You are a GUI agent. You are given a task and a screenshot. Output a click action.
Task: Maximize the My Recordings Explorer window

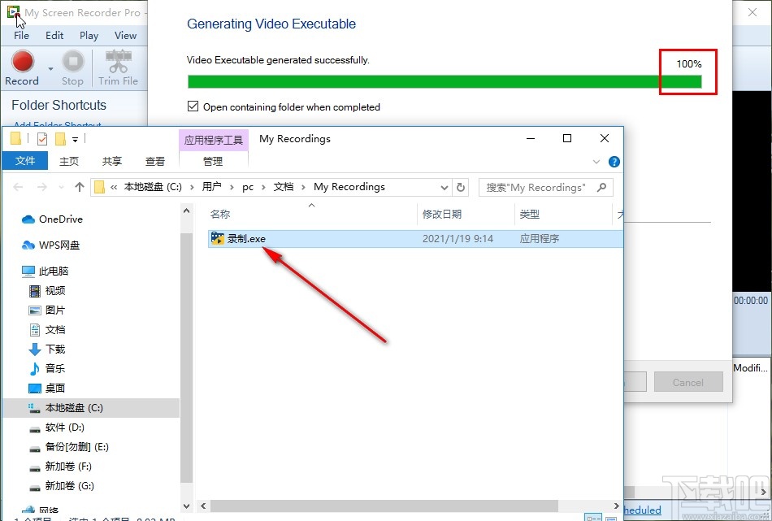(x=567, y=138)
